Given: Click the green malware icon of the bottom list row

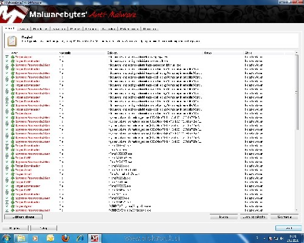Looking at the screenshot, I should point(13,210).
